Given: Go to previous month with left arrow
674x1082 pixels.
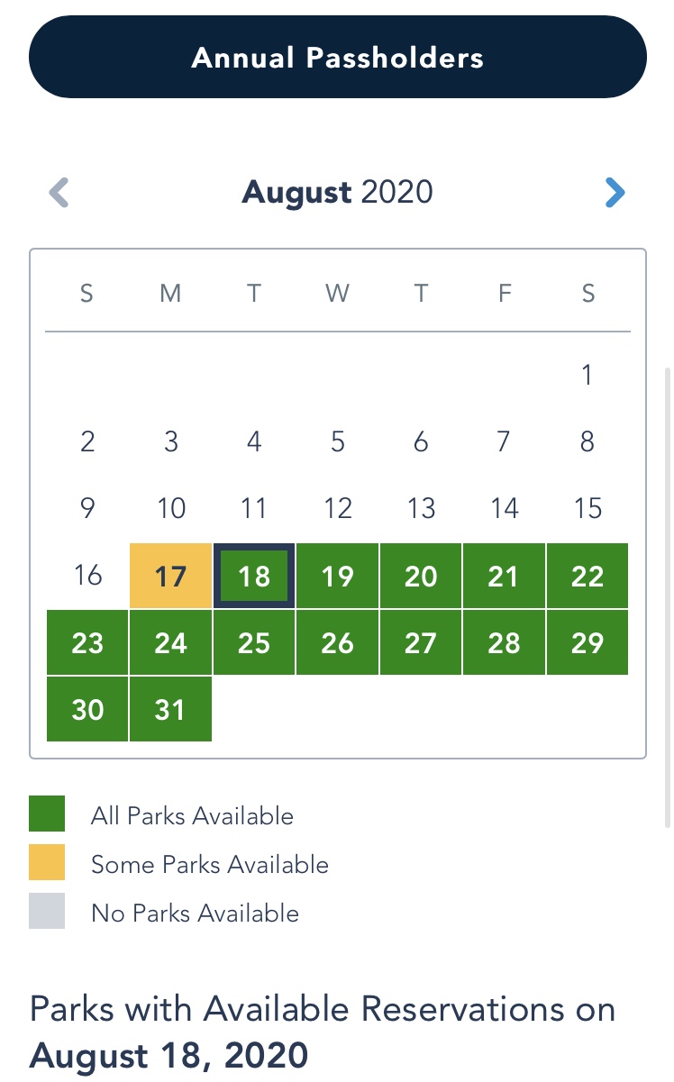Looking at the screenshot, I should coord(59,192).
